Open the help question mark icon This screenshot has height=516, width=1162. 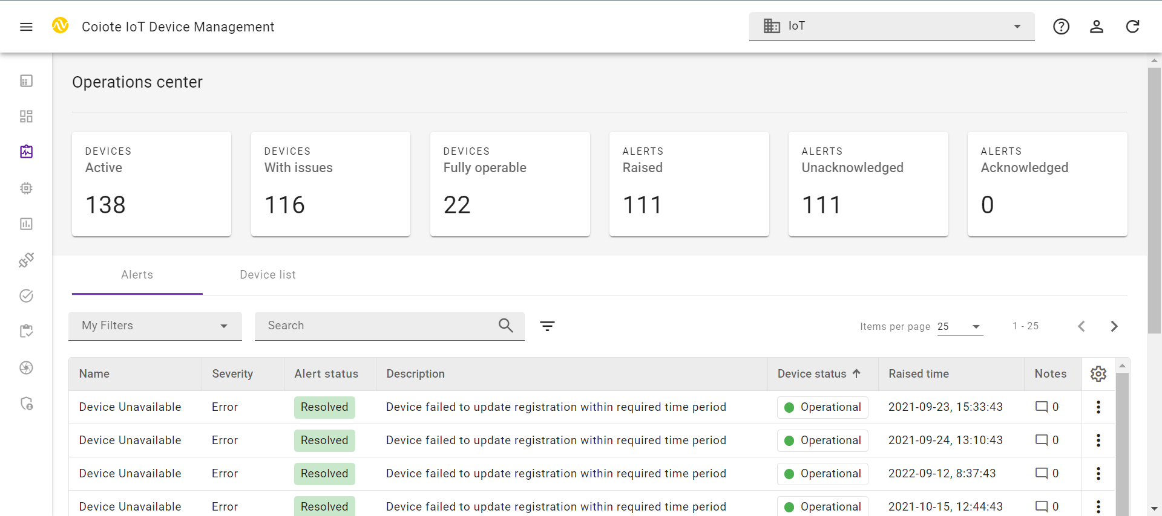(1061, 27)
